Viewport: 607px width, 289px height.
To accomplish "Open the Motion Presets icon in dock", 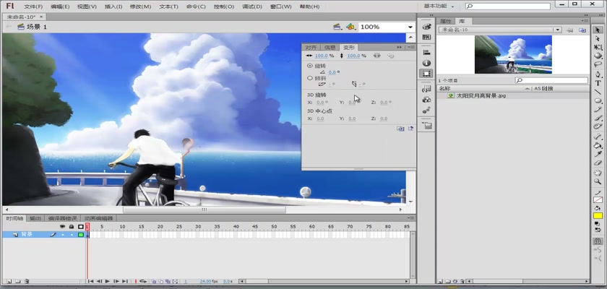I will (426, 111).
